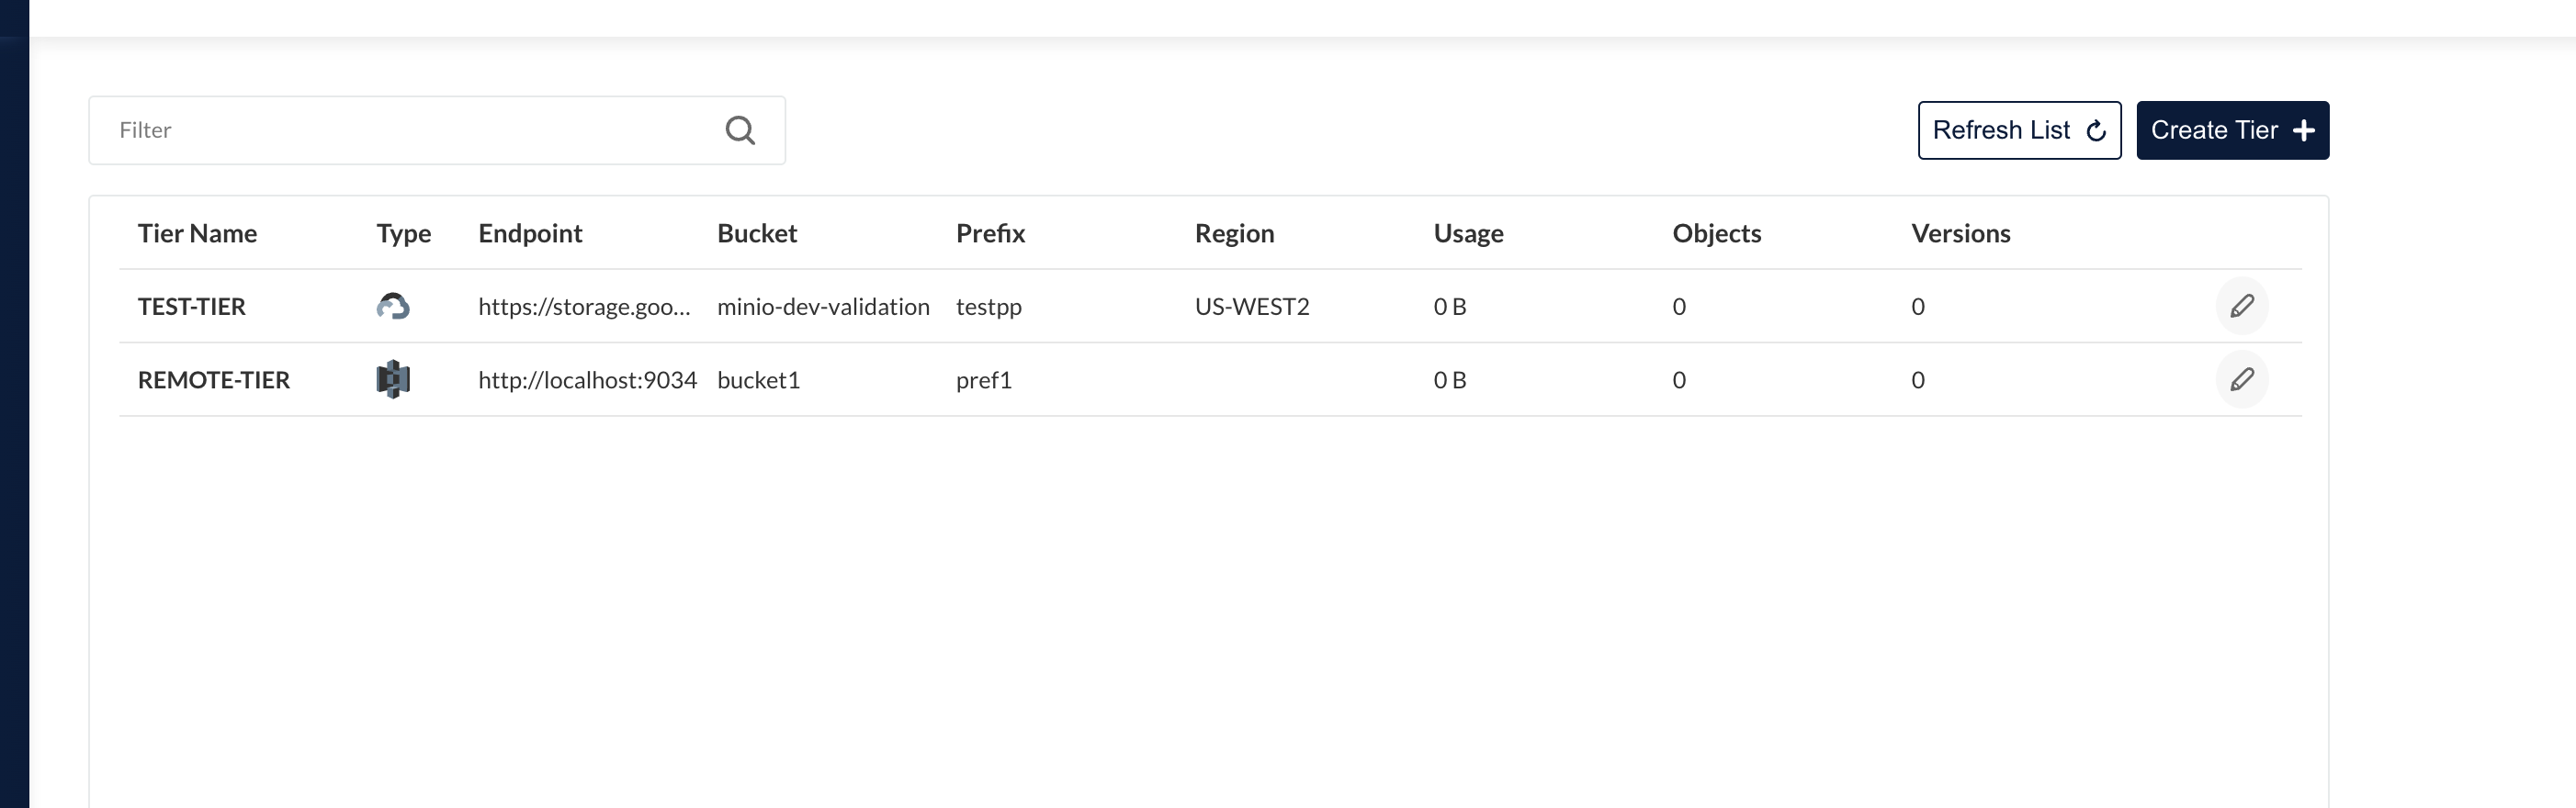Edit the REMOTE-TIER row with pencil icon
Image resolution: width=2576 pixels, height=808 pixels.
[2241, 380]
